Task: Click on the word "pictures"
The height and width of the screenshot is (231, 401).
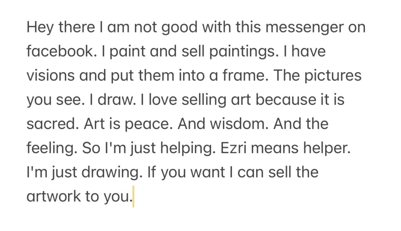Action: (x=333, y=76)
